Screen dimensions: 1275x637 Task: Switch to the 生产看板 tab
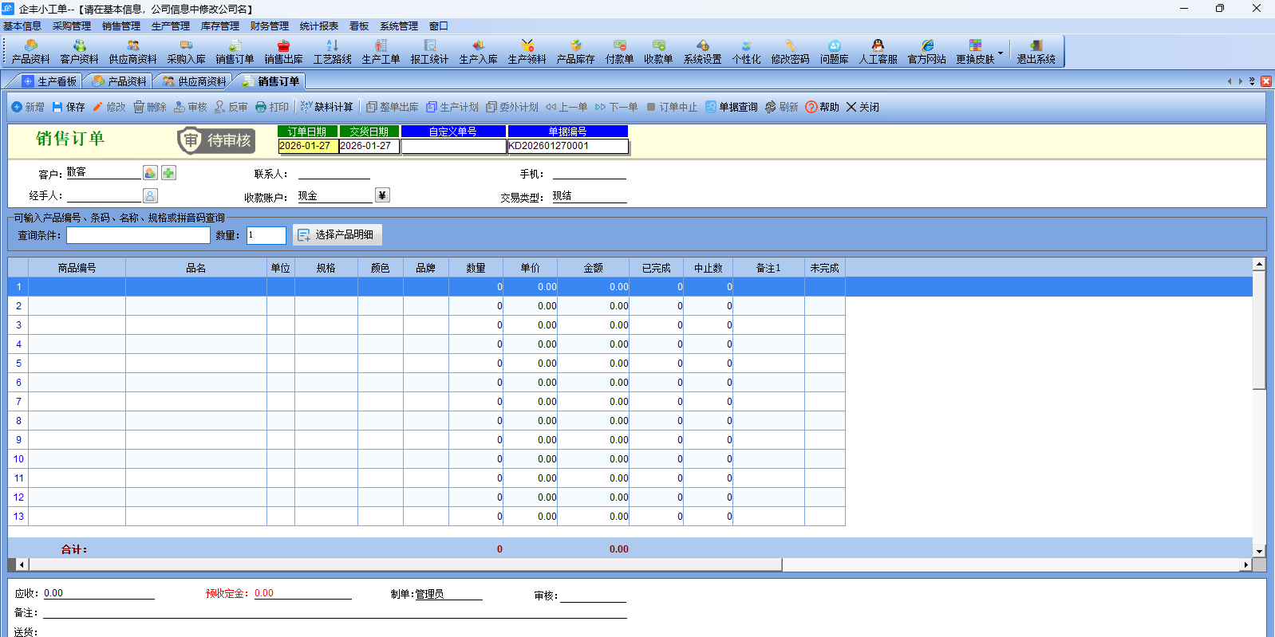49,81
